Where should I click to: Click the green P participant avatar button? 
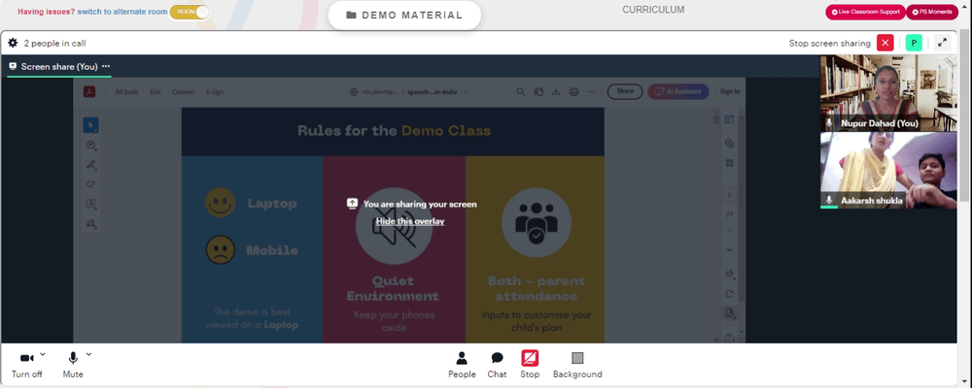click(914, 43)
